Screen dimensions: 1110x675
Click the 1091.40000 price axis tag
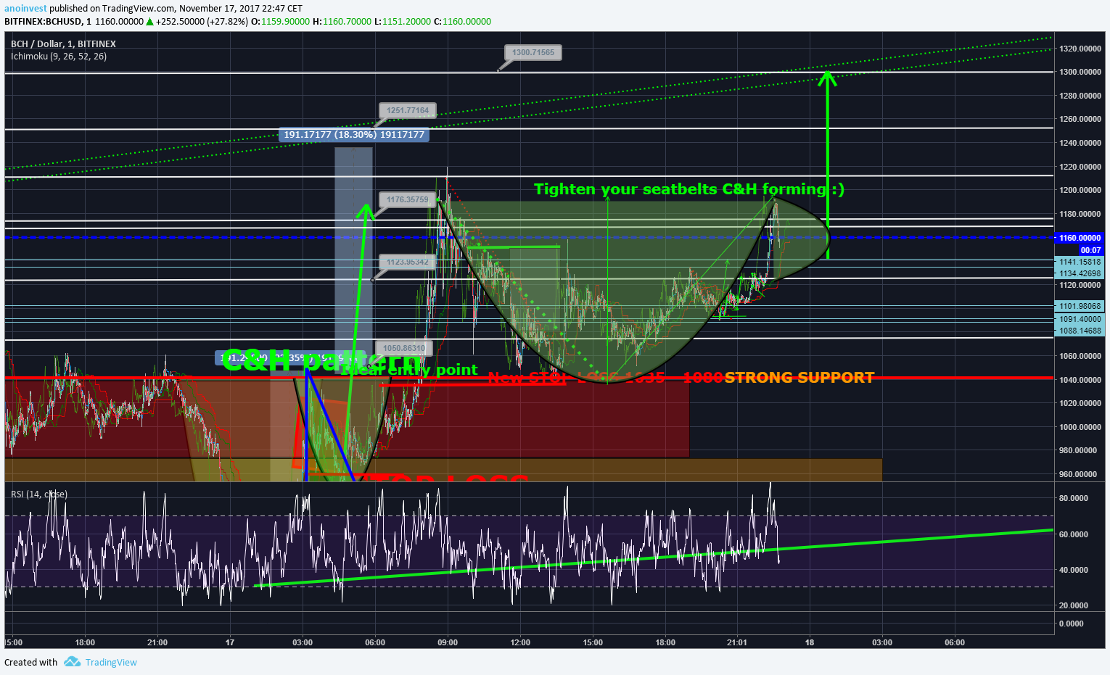click(1080, 319)
